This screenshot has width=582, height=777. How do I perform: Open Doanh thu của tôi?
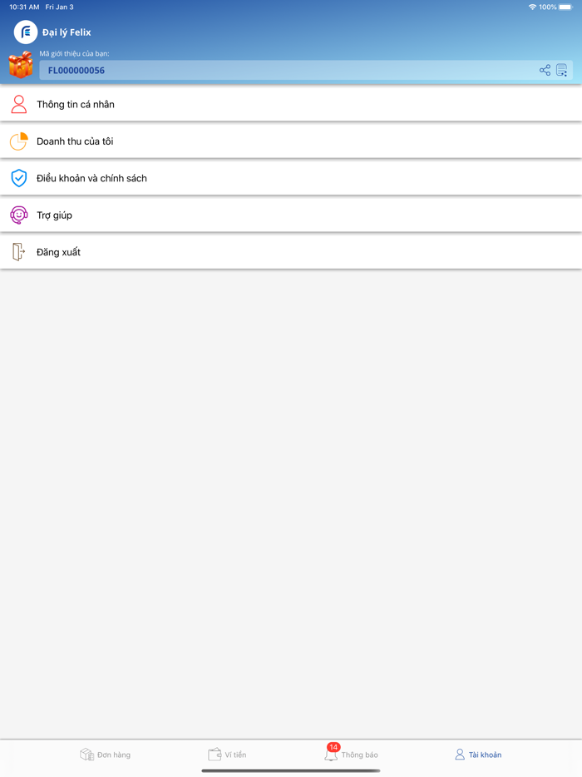(x=75, y=141)
